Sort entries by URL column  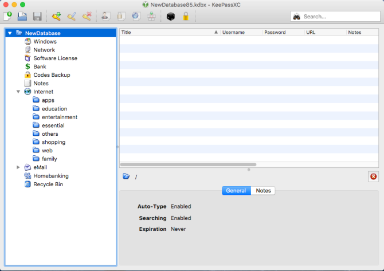(x=325, y=32)
